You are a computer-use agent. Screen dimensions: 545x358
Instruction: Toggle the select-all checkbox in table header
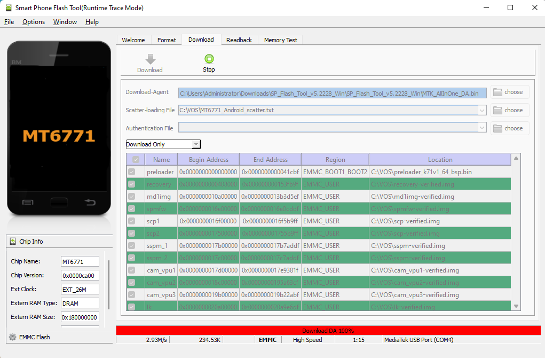[x=136, y=160]
